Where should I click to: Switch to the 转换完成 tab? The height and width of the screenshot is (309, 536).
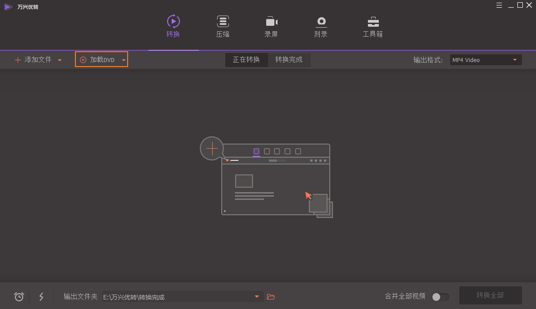point(289,59)
